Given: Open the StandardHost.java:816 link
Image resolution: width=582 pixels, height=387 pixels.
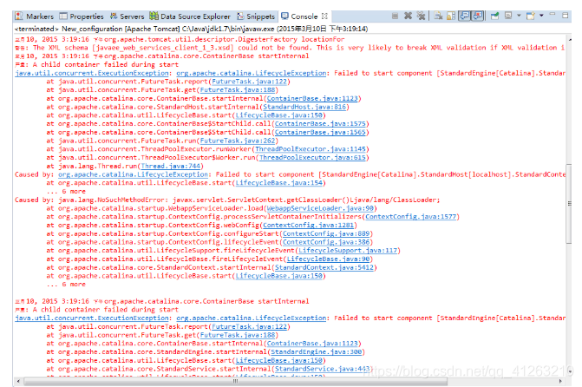Looking at the screenshot, I should pos(304,107).
